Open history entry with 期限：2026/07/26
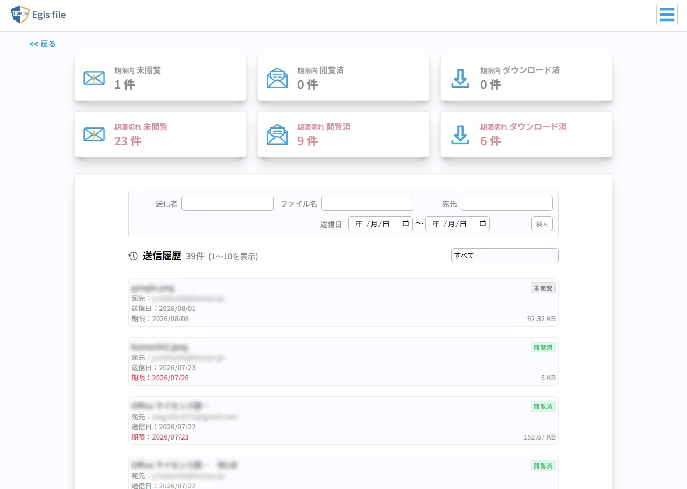This screenshot has height=489, width=687. click(x=343, y=362)
